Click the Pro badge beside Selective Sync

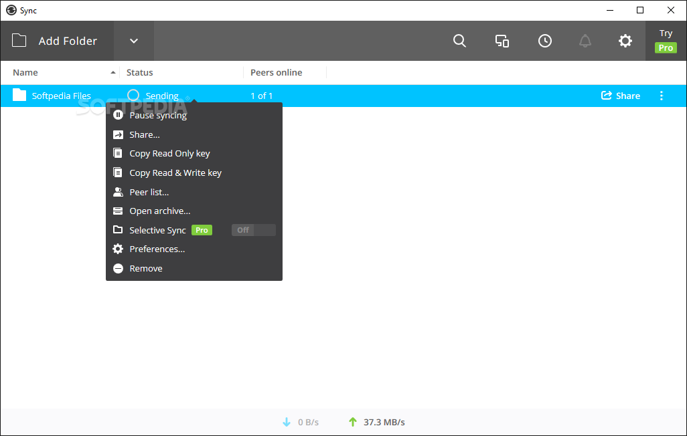[202, 230]
